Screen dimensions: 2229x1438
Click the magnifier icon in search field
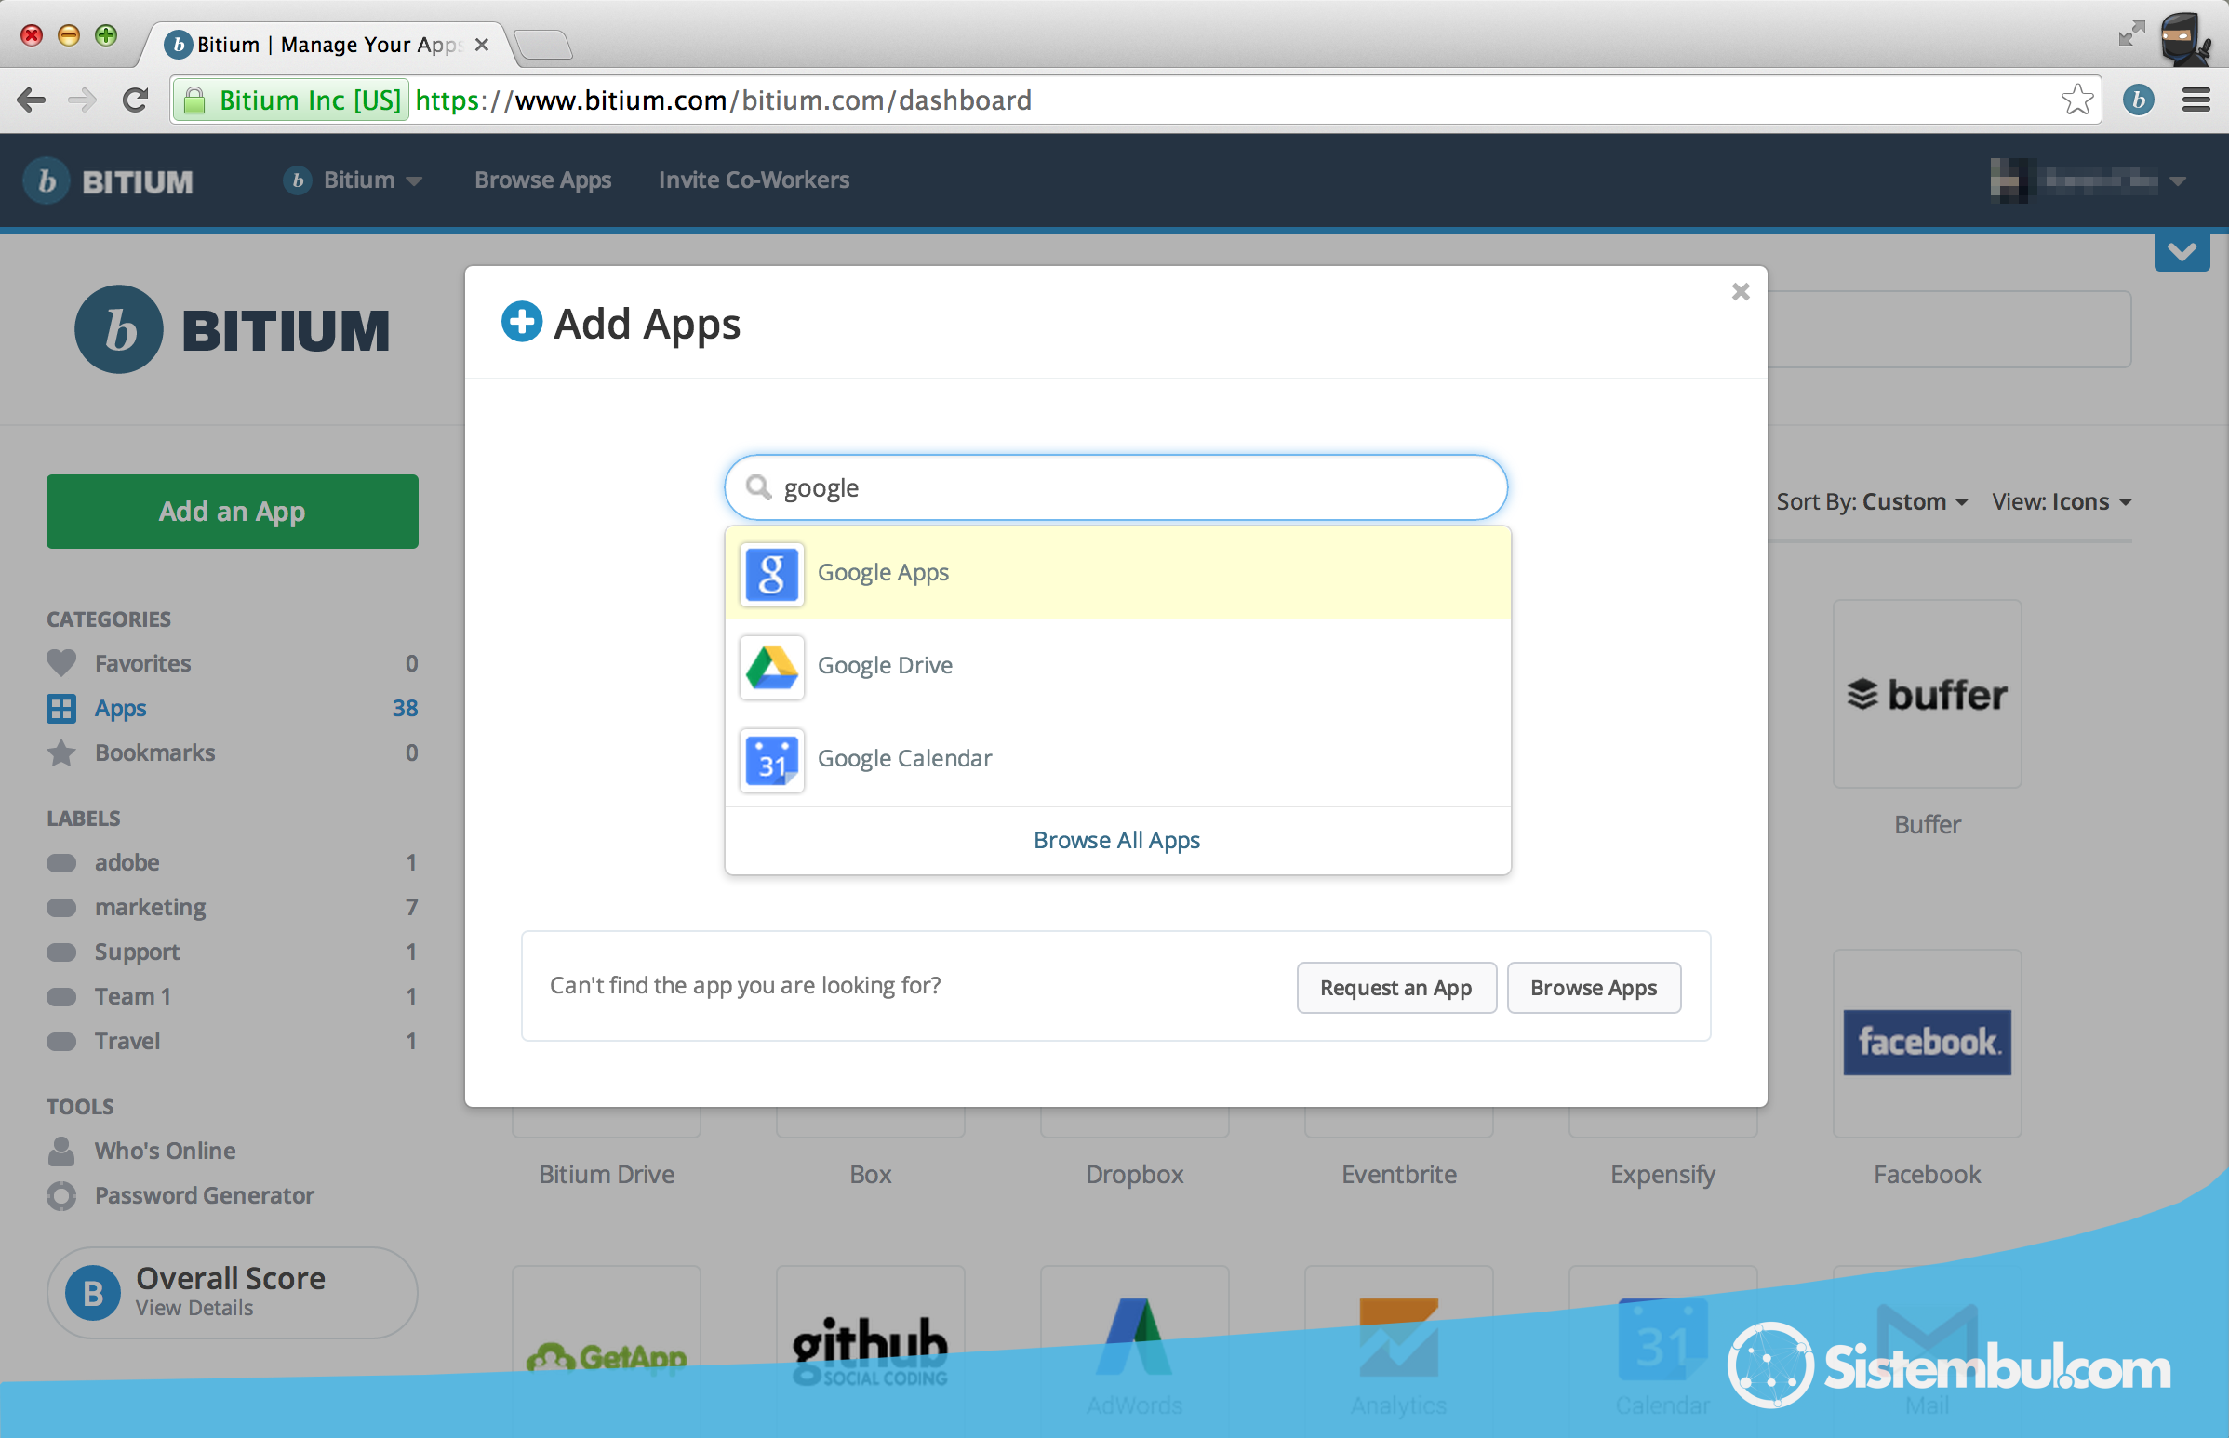(758, 487)
